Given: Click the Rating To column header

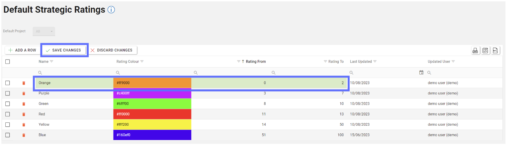Looking at the screenshot, I should tap(336, 62).
